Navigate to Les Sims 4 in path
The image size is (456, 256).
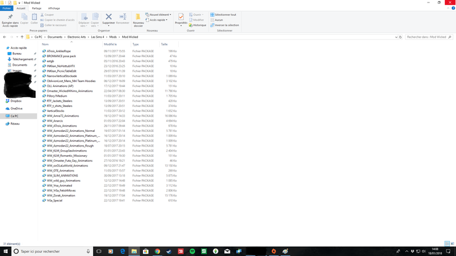click(x=97, y=37)
